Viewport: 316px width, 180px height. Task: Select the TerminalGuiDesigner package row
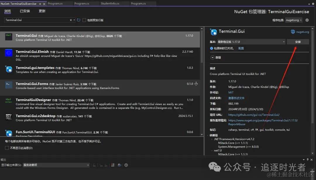100,104
